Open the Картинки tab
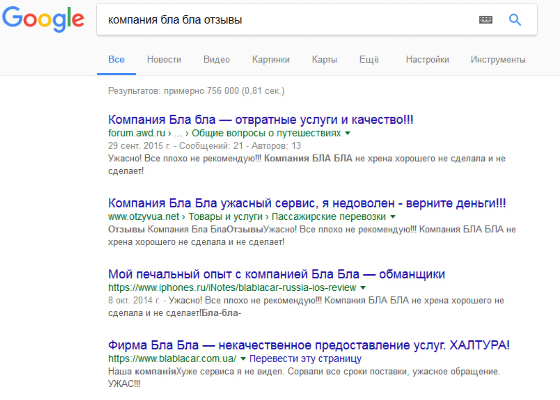This screenshot has width=560, height=400. [x=271, y=60]
